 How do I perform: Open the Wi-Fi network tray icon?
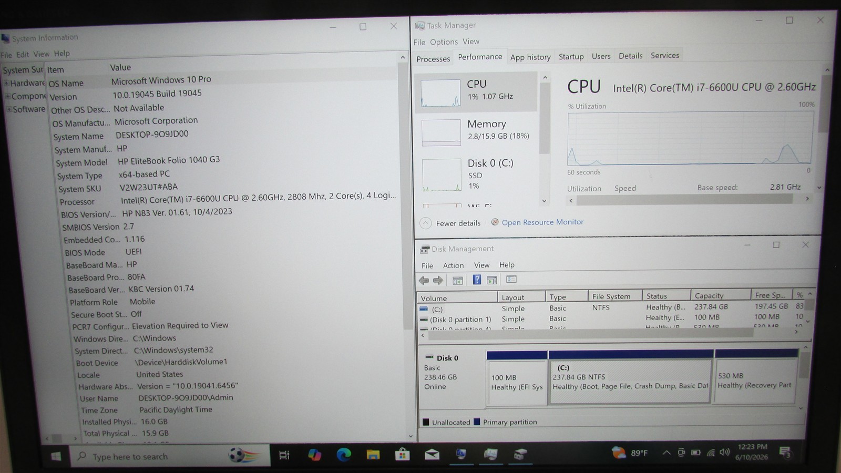[x=711, y=452]
